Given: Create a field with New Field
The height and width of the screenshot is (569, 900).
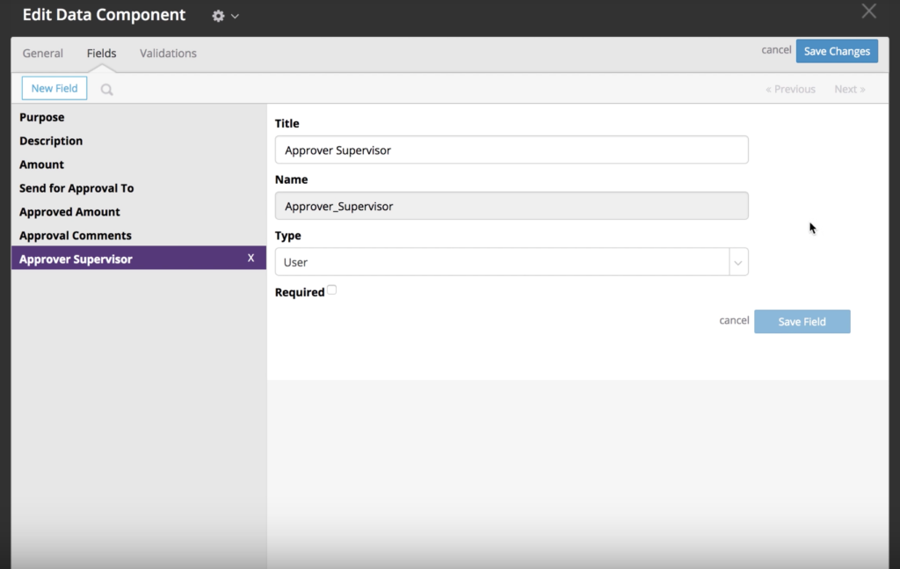Looking at the screenshot, I should [54, 88].
